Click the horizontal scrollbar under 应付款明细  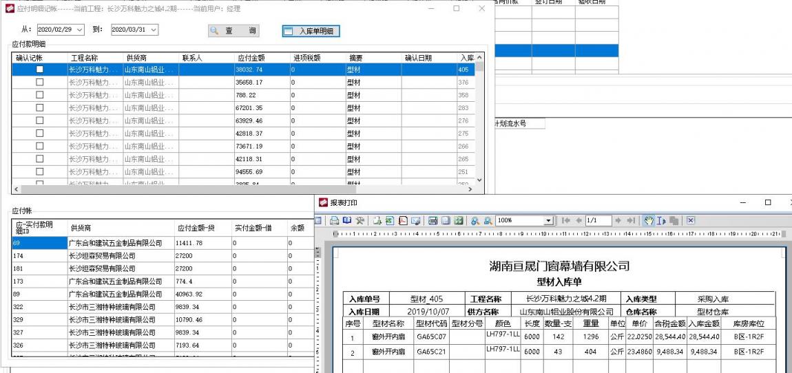tap(248, 189)
